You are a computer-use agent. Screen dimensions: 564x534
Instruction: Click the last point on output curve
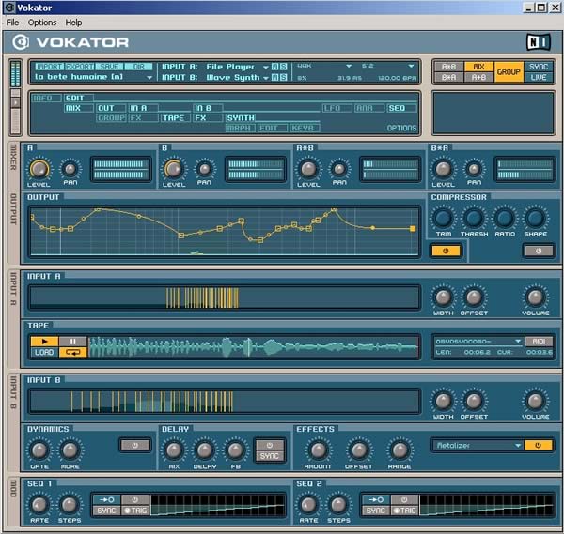[x=413, y=228]
